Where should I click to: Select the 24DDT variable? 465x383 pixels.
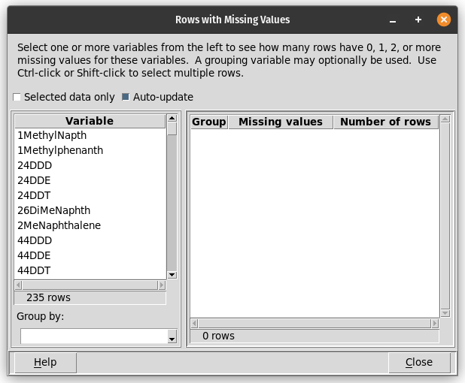coord(90,196)
